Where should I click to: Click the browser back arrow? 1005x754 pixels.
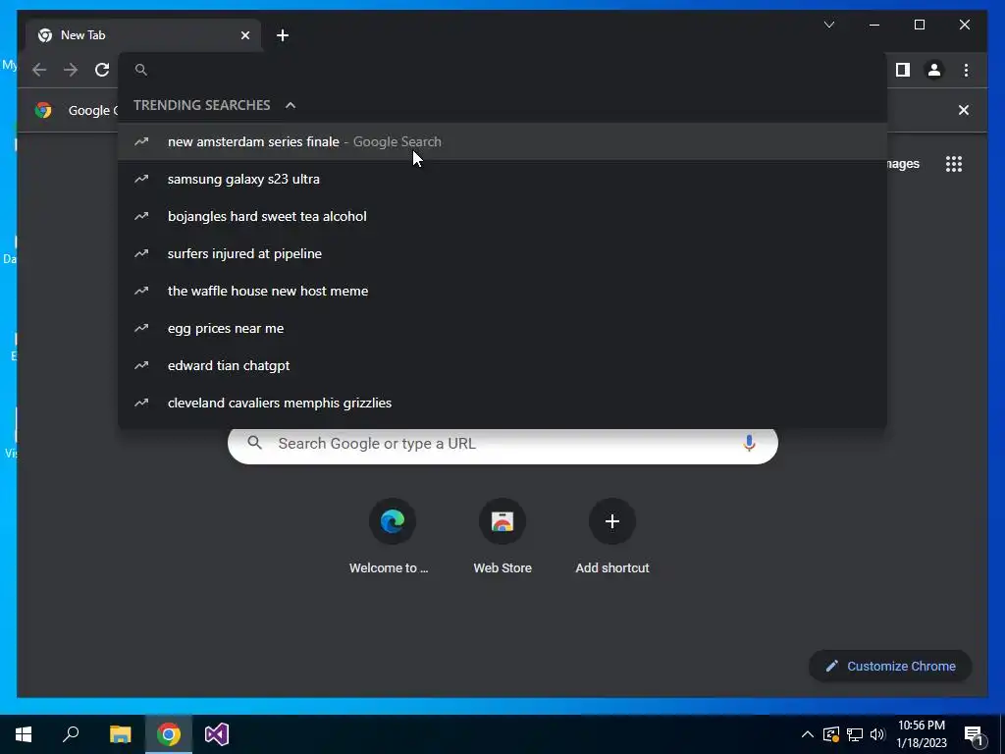pyautogui.click(x=39, y=70)
